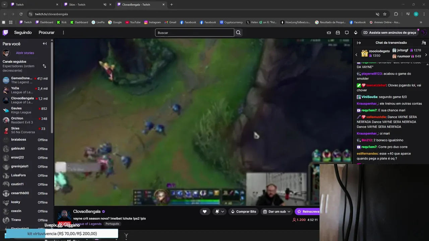Open notification bell dropdown for the channel
Screen dimensions: 429x241
click(219, 212)
